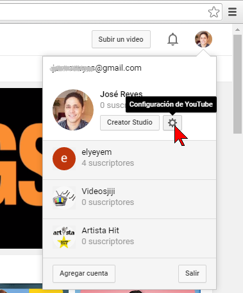Viewport: 243px width, 293px height.
Task: Click the Artista Hit star avatar
Action: [x=64, y=237]
